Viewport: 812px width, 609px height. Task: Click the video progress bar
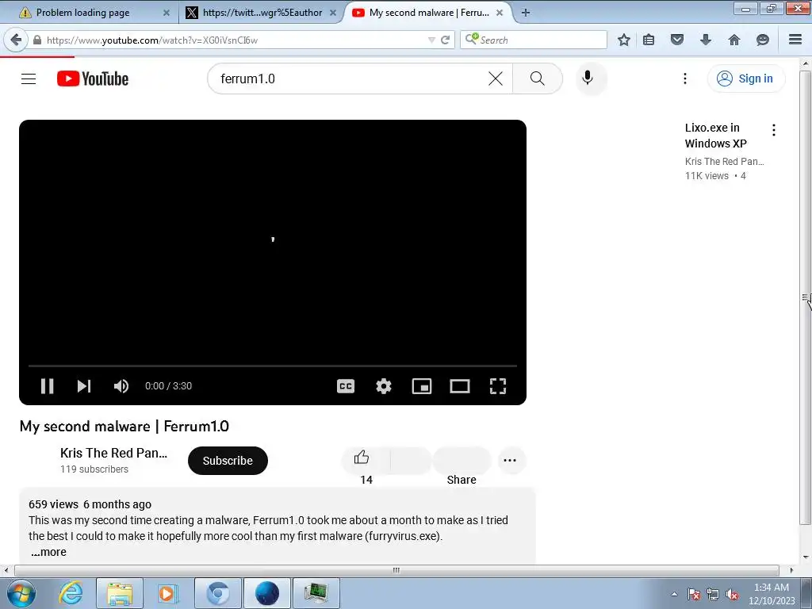coord(273,366)
